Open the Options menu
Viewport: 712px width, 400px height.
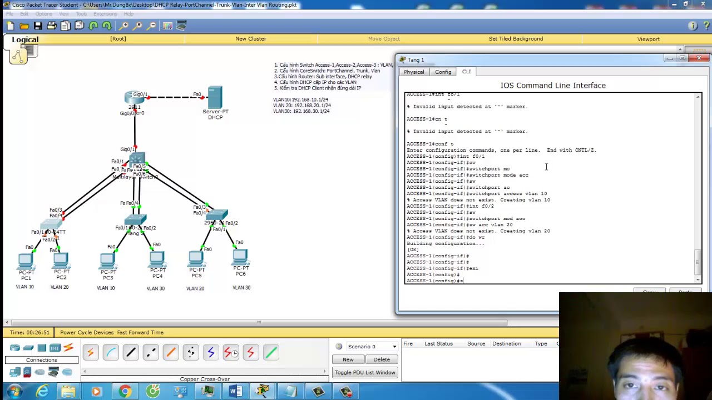click(x=43, y=13)
